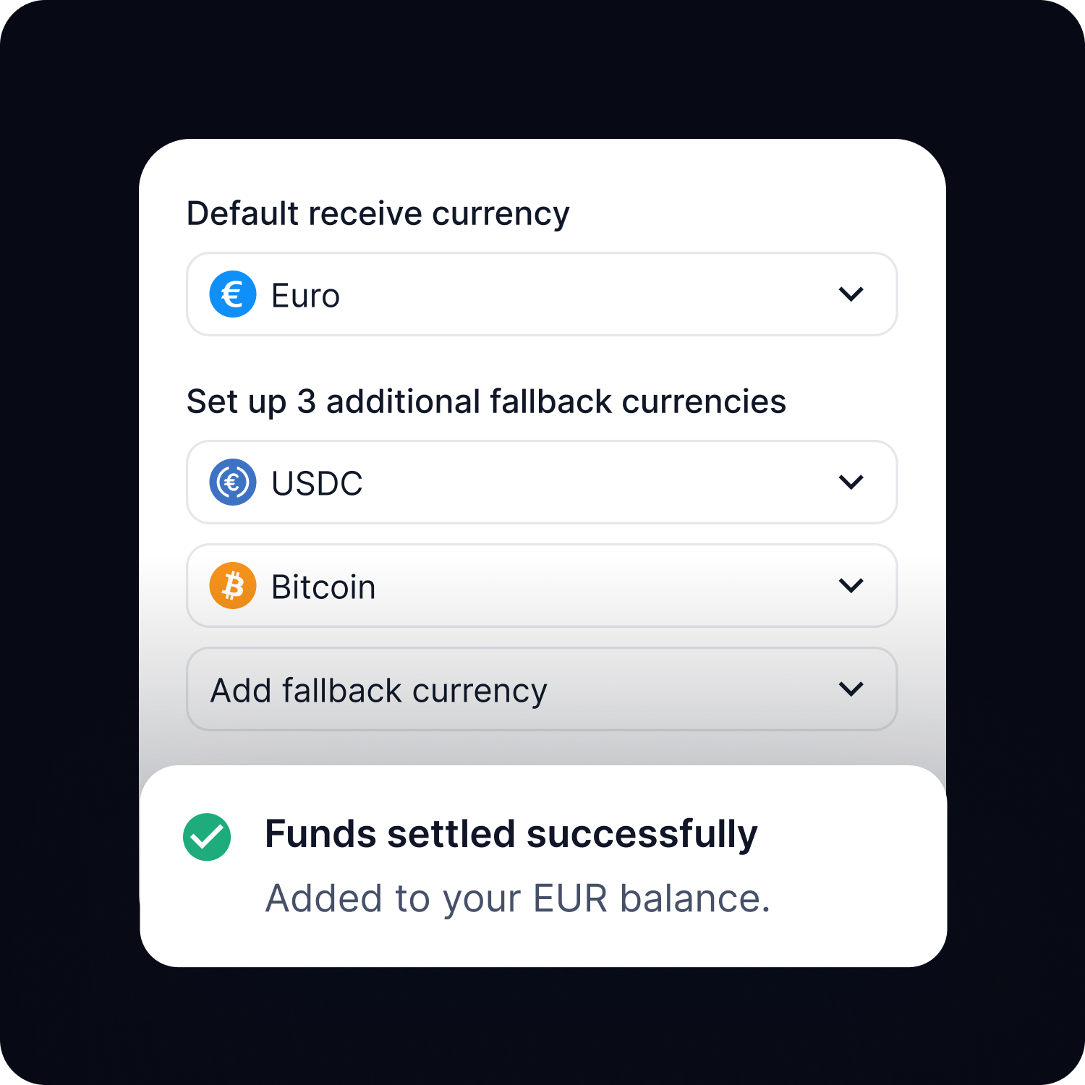Click the green success checkmark icon

207,837
